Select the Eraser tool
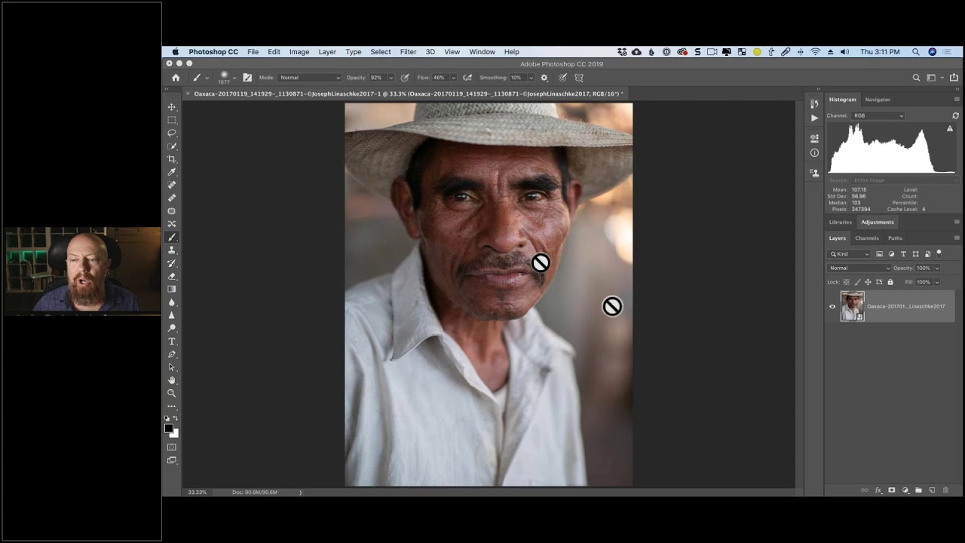This screenshot has width=965, height=543. click(172, 276)
